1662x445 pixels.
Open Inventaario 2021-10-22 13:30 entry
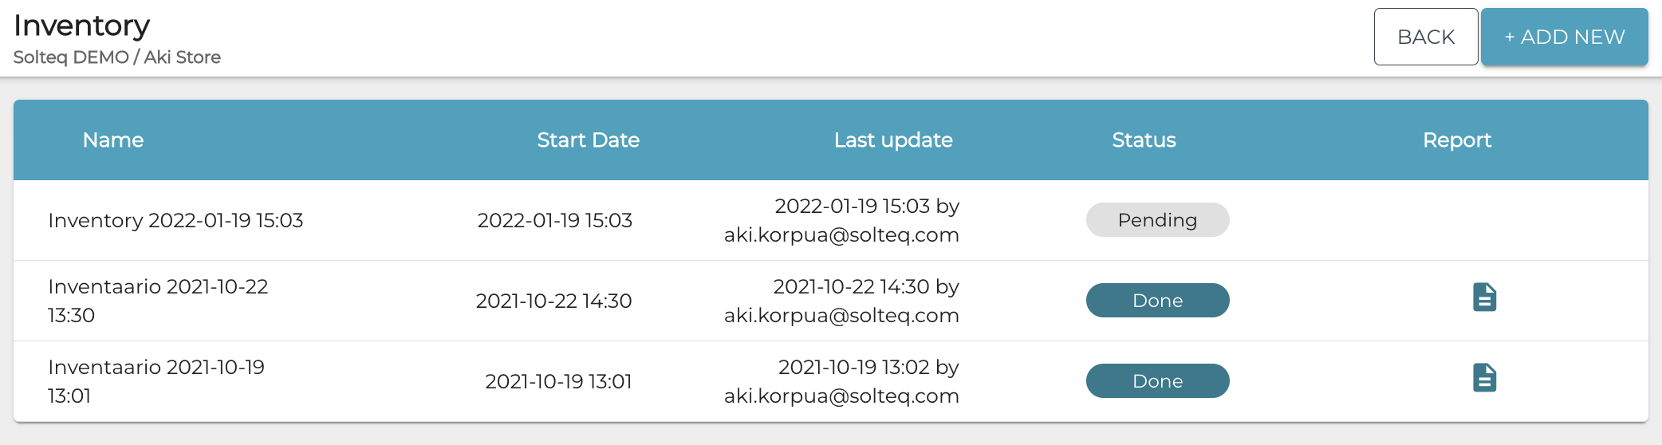click(158, 301)
